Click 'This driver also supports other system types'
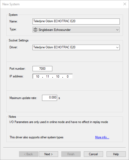129x160 pixels. (x=36, y=137)
